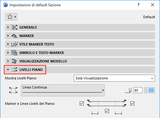Expand the MARKER section
160x118 pixels.
(8, 36)
